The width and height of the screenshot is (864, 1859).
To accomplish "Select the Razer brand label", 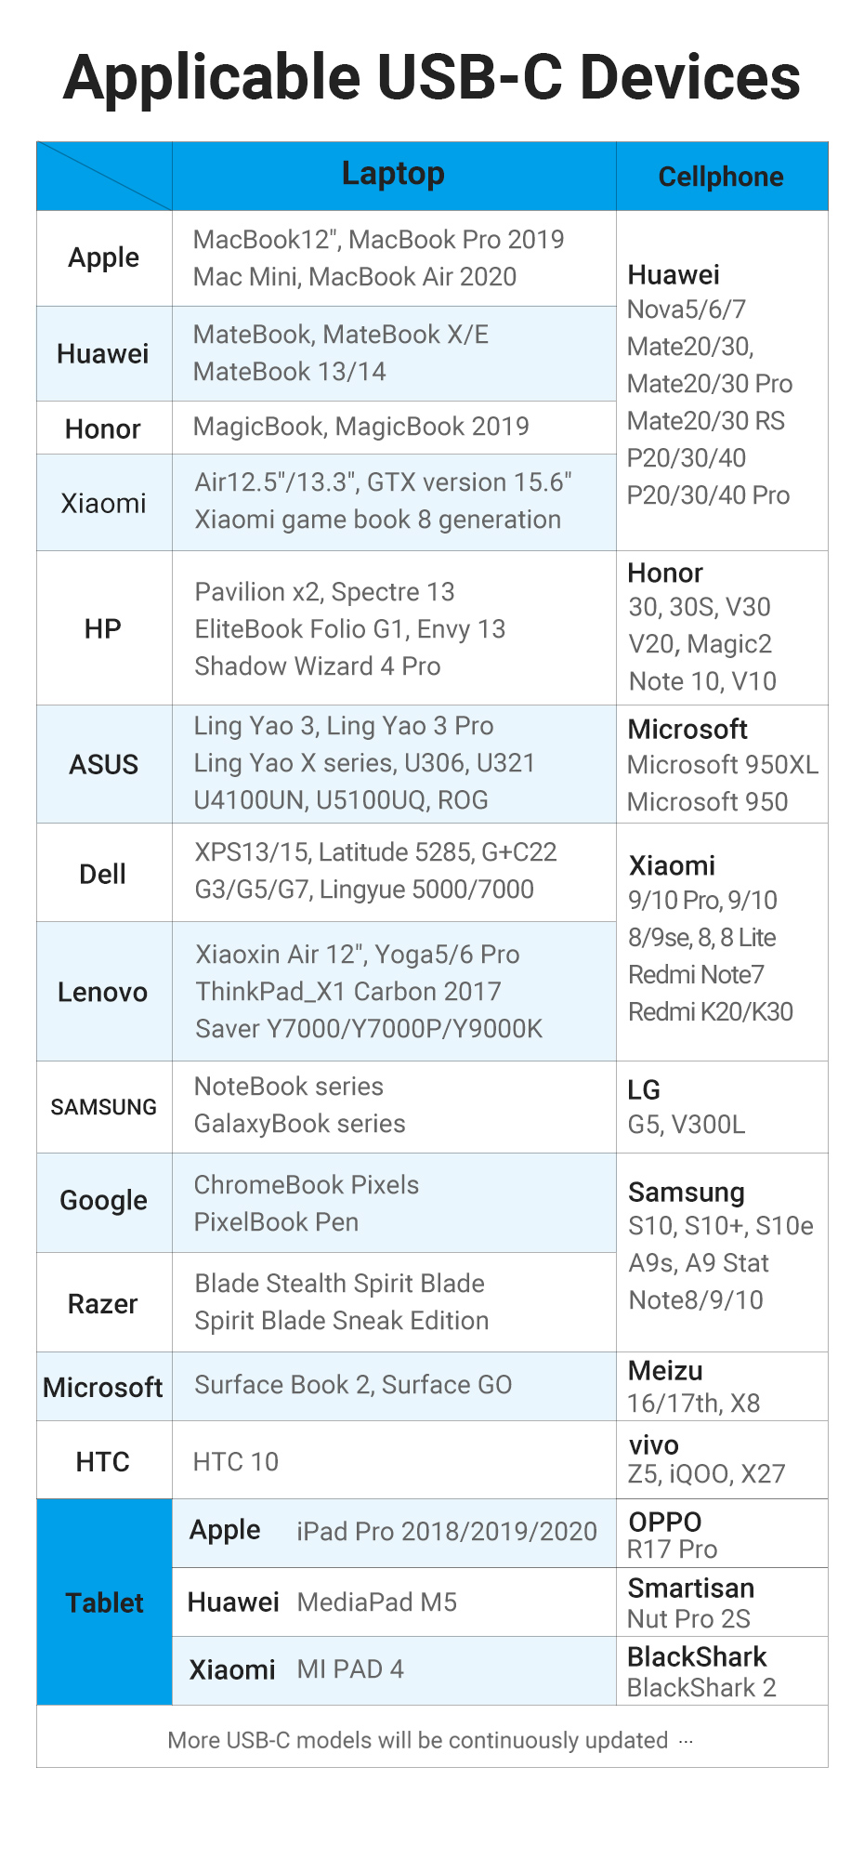I will [x=103, y=1304].
